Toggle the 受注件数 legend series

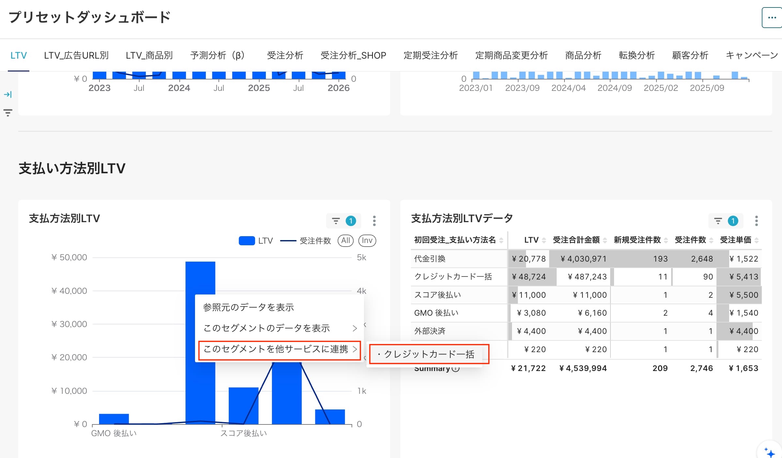coord(306,241)
